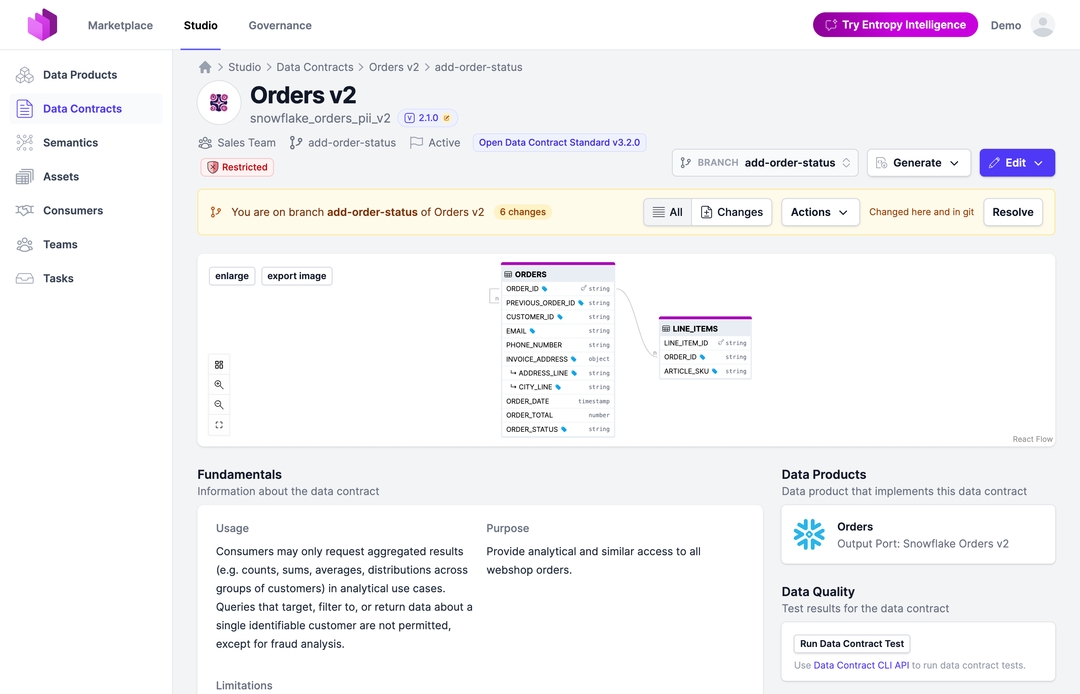Viewport: 1080px width, 694px height.
Task: Click tag icon next to CUSTOMER_ID
Action: 560,317
